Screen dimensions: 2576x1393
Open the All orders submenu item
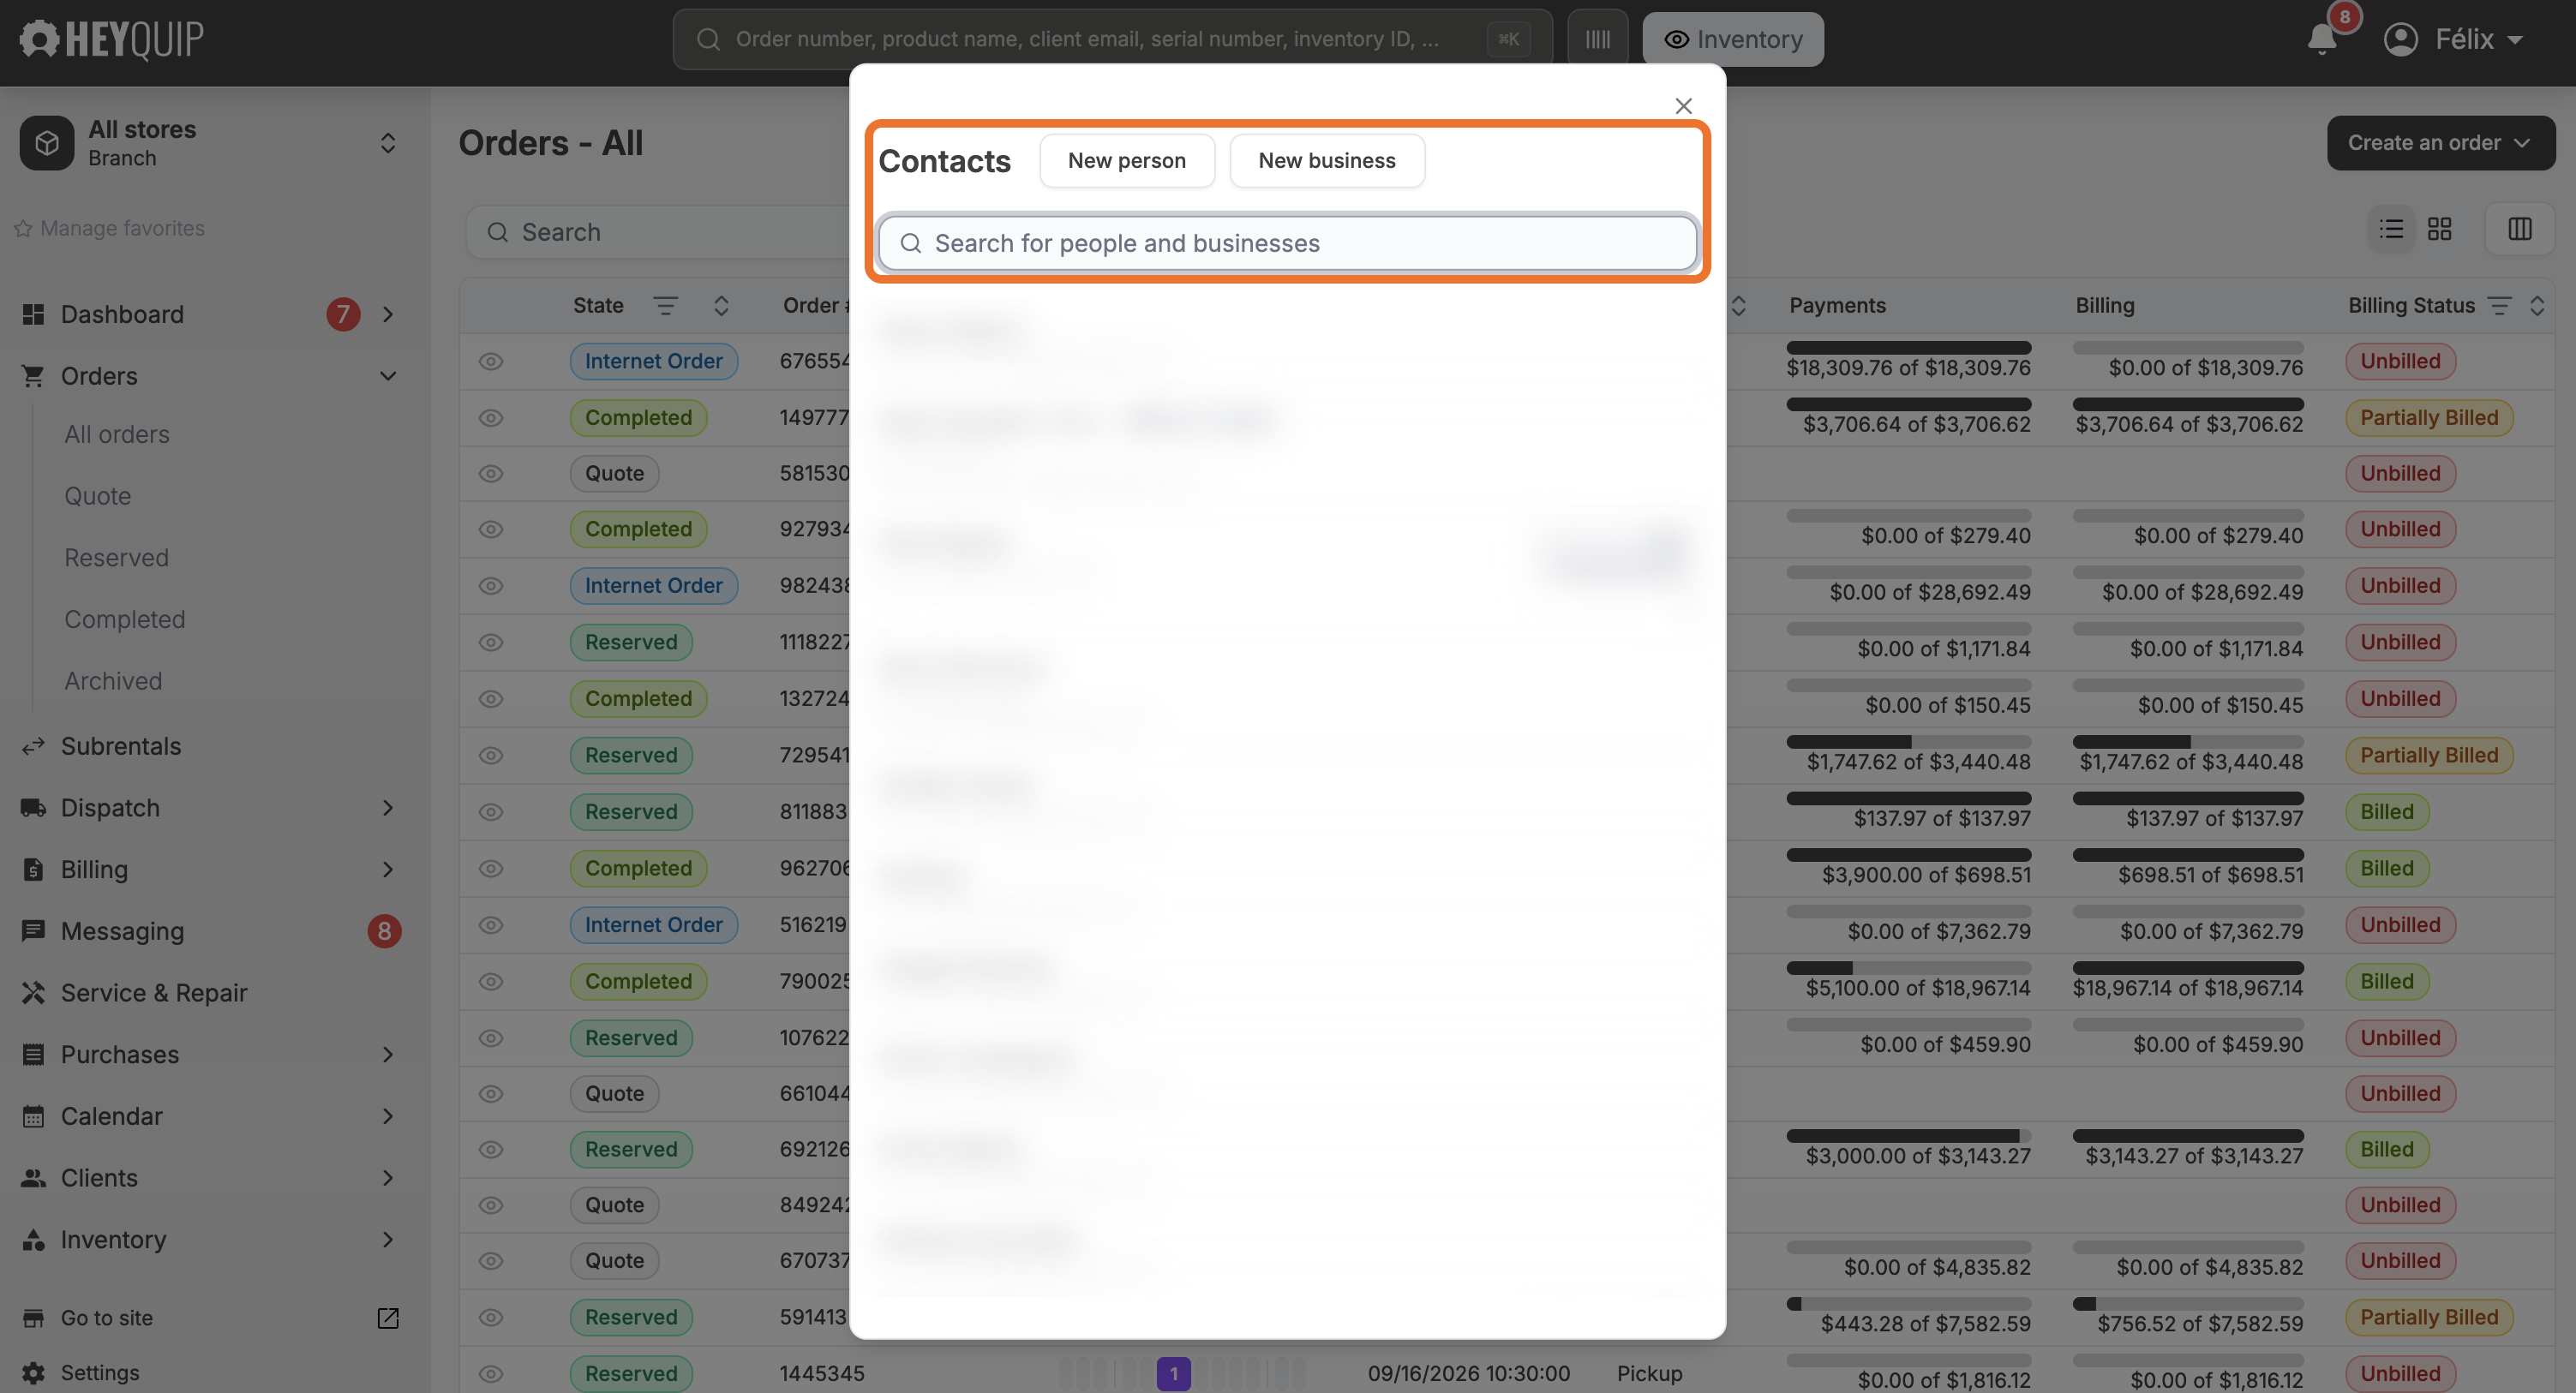coord(117,435)
